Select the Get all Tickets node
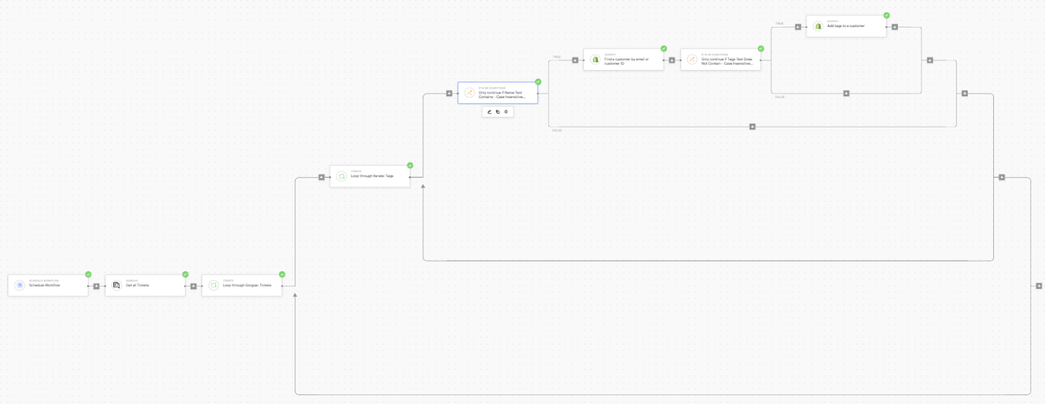Viewport: 1045px width, 404px height. click(145, 285)
